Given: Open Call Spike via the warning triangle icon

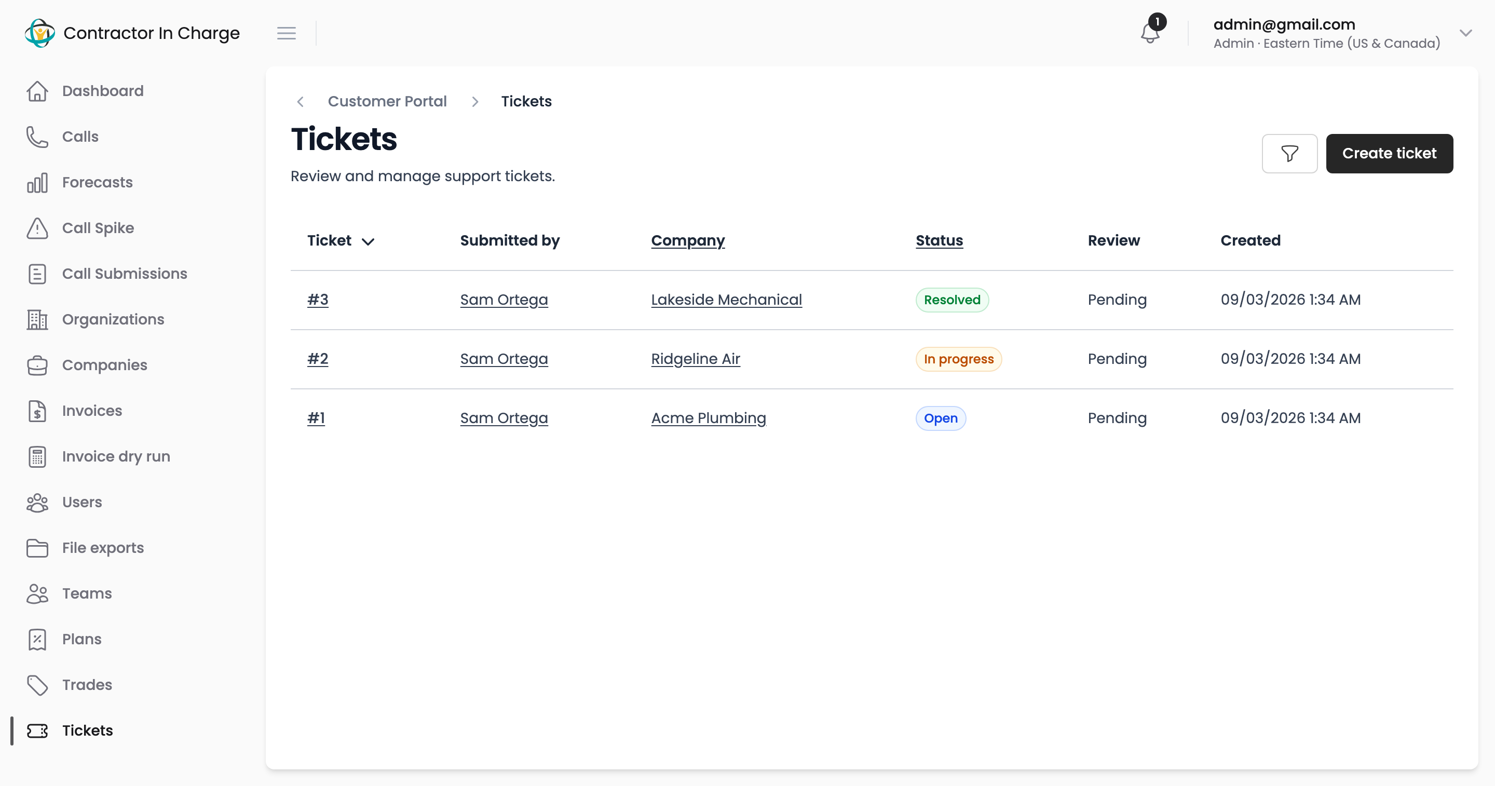Looking at the screenshot, I should [37, 228].
